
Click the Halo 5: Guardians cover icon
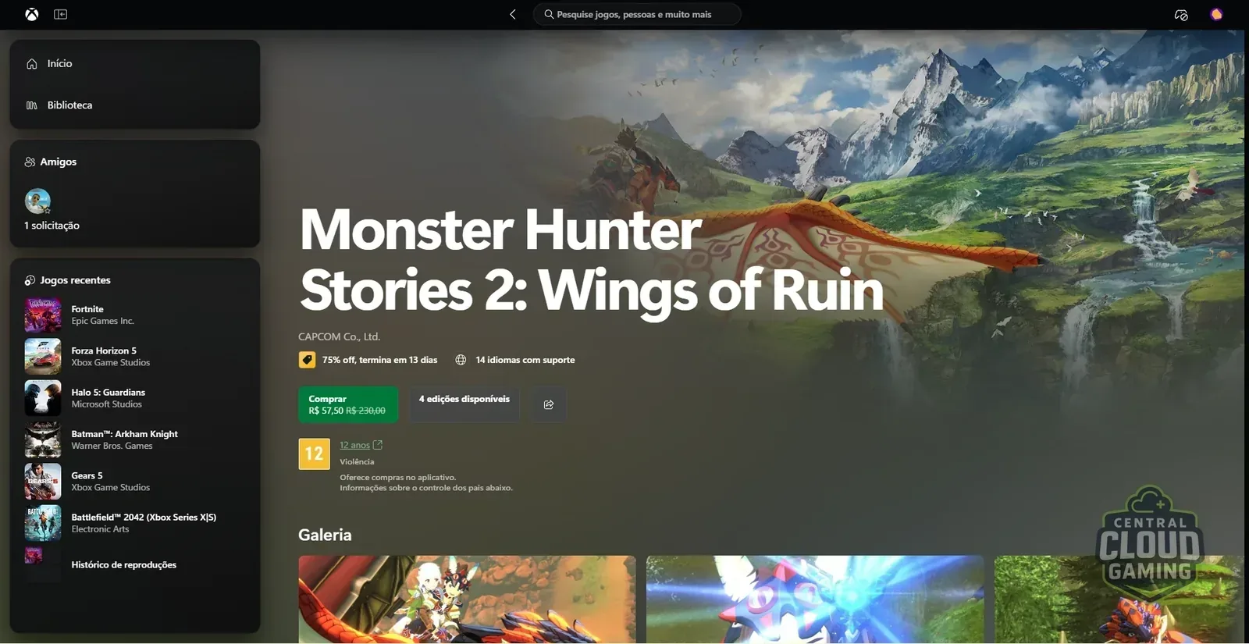pyautogui.click(x=43, y=398)
